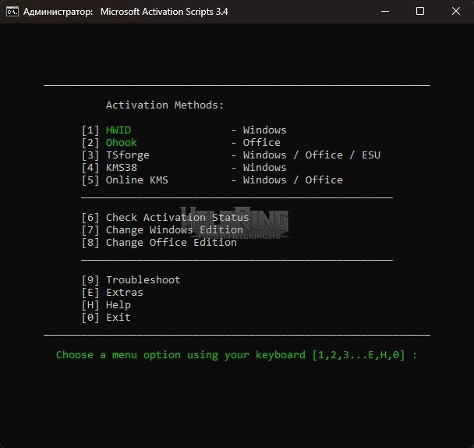The height and width of the screenshot is (448, 474).
Task: Click the TSforge menu entry
Action: [128, 155]
